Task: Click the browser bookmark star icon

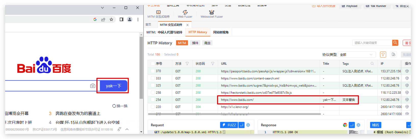Action: click(x=111, y=19)
